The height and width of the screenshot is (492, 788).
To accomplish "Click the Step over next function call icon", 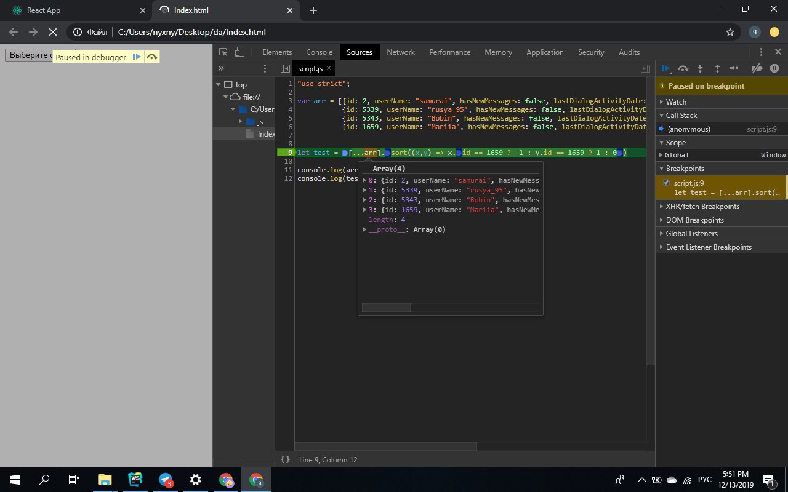I will coord(683,69).
